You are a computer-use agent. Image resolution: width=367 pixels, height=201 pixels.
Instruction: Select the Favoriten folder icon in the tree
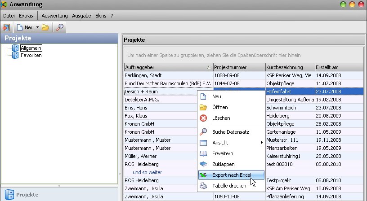click(15, 55)
